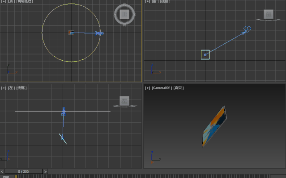Select the camera icon on the circular path
Viewport: 286px width, 178px height.
pyautogui.click(x=99, y=33)
